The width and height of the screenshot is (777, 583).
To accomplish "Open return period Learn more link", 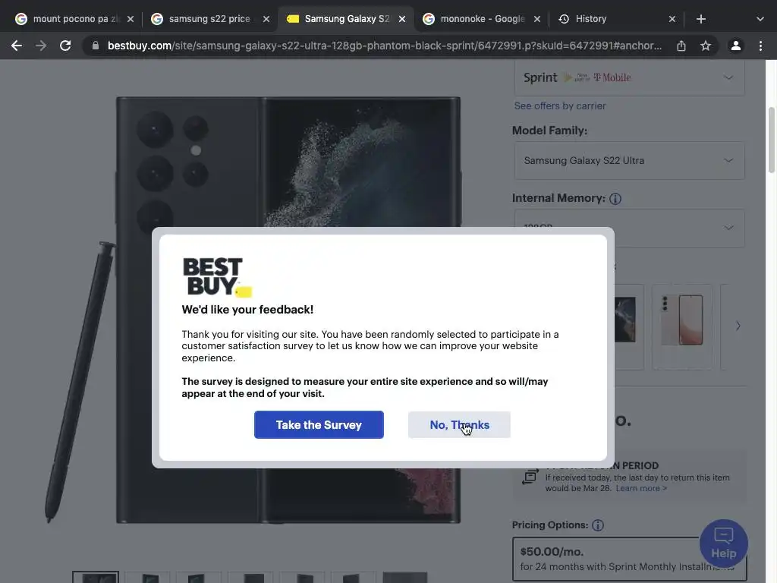I will pos(641,488).
